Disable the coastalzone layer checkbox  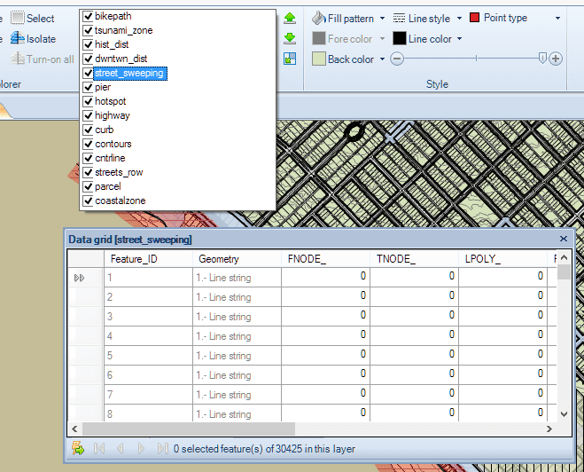coord(88,201)
